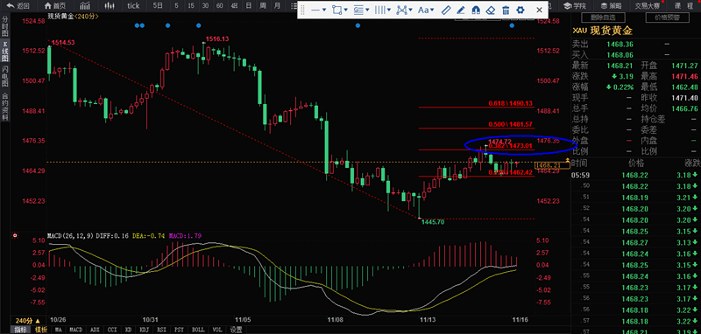Click the line chart icon in top bar

84,6
